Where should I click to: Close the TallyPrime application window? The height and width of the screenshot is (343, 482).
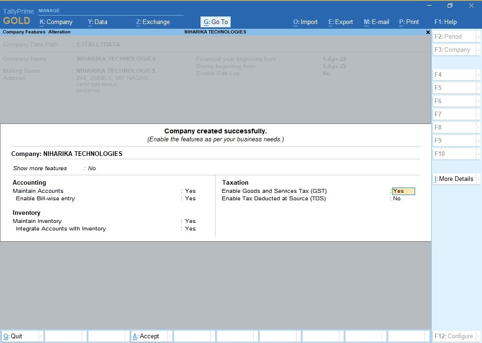click(x=471, y=6)
